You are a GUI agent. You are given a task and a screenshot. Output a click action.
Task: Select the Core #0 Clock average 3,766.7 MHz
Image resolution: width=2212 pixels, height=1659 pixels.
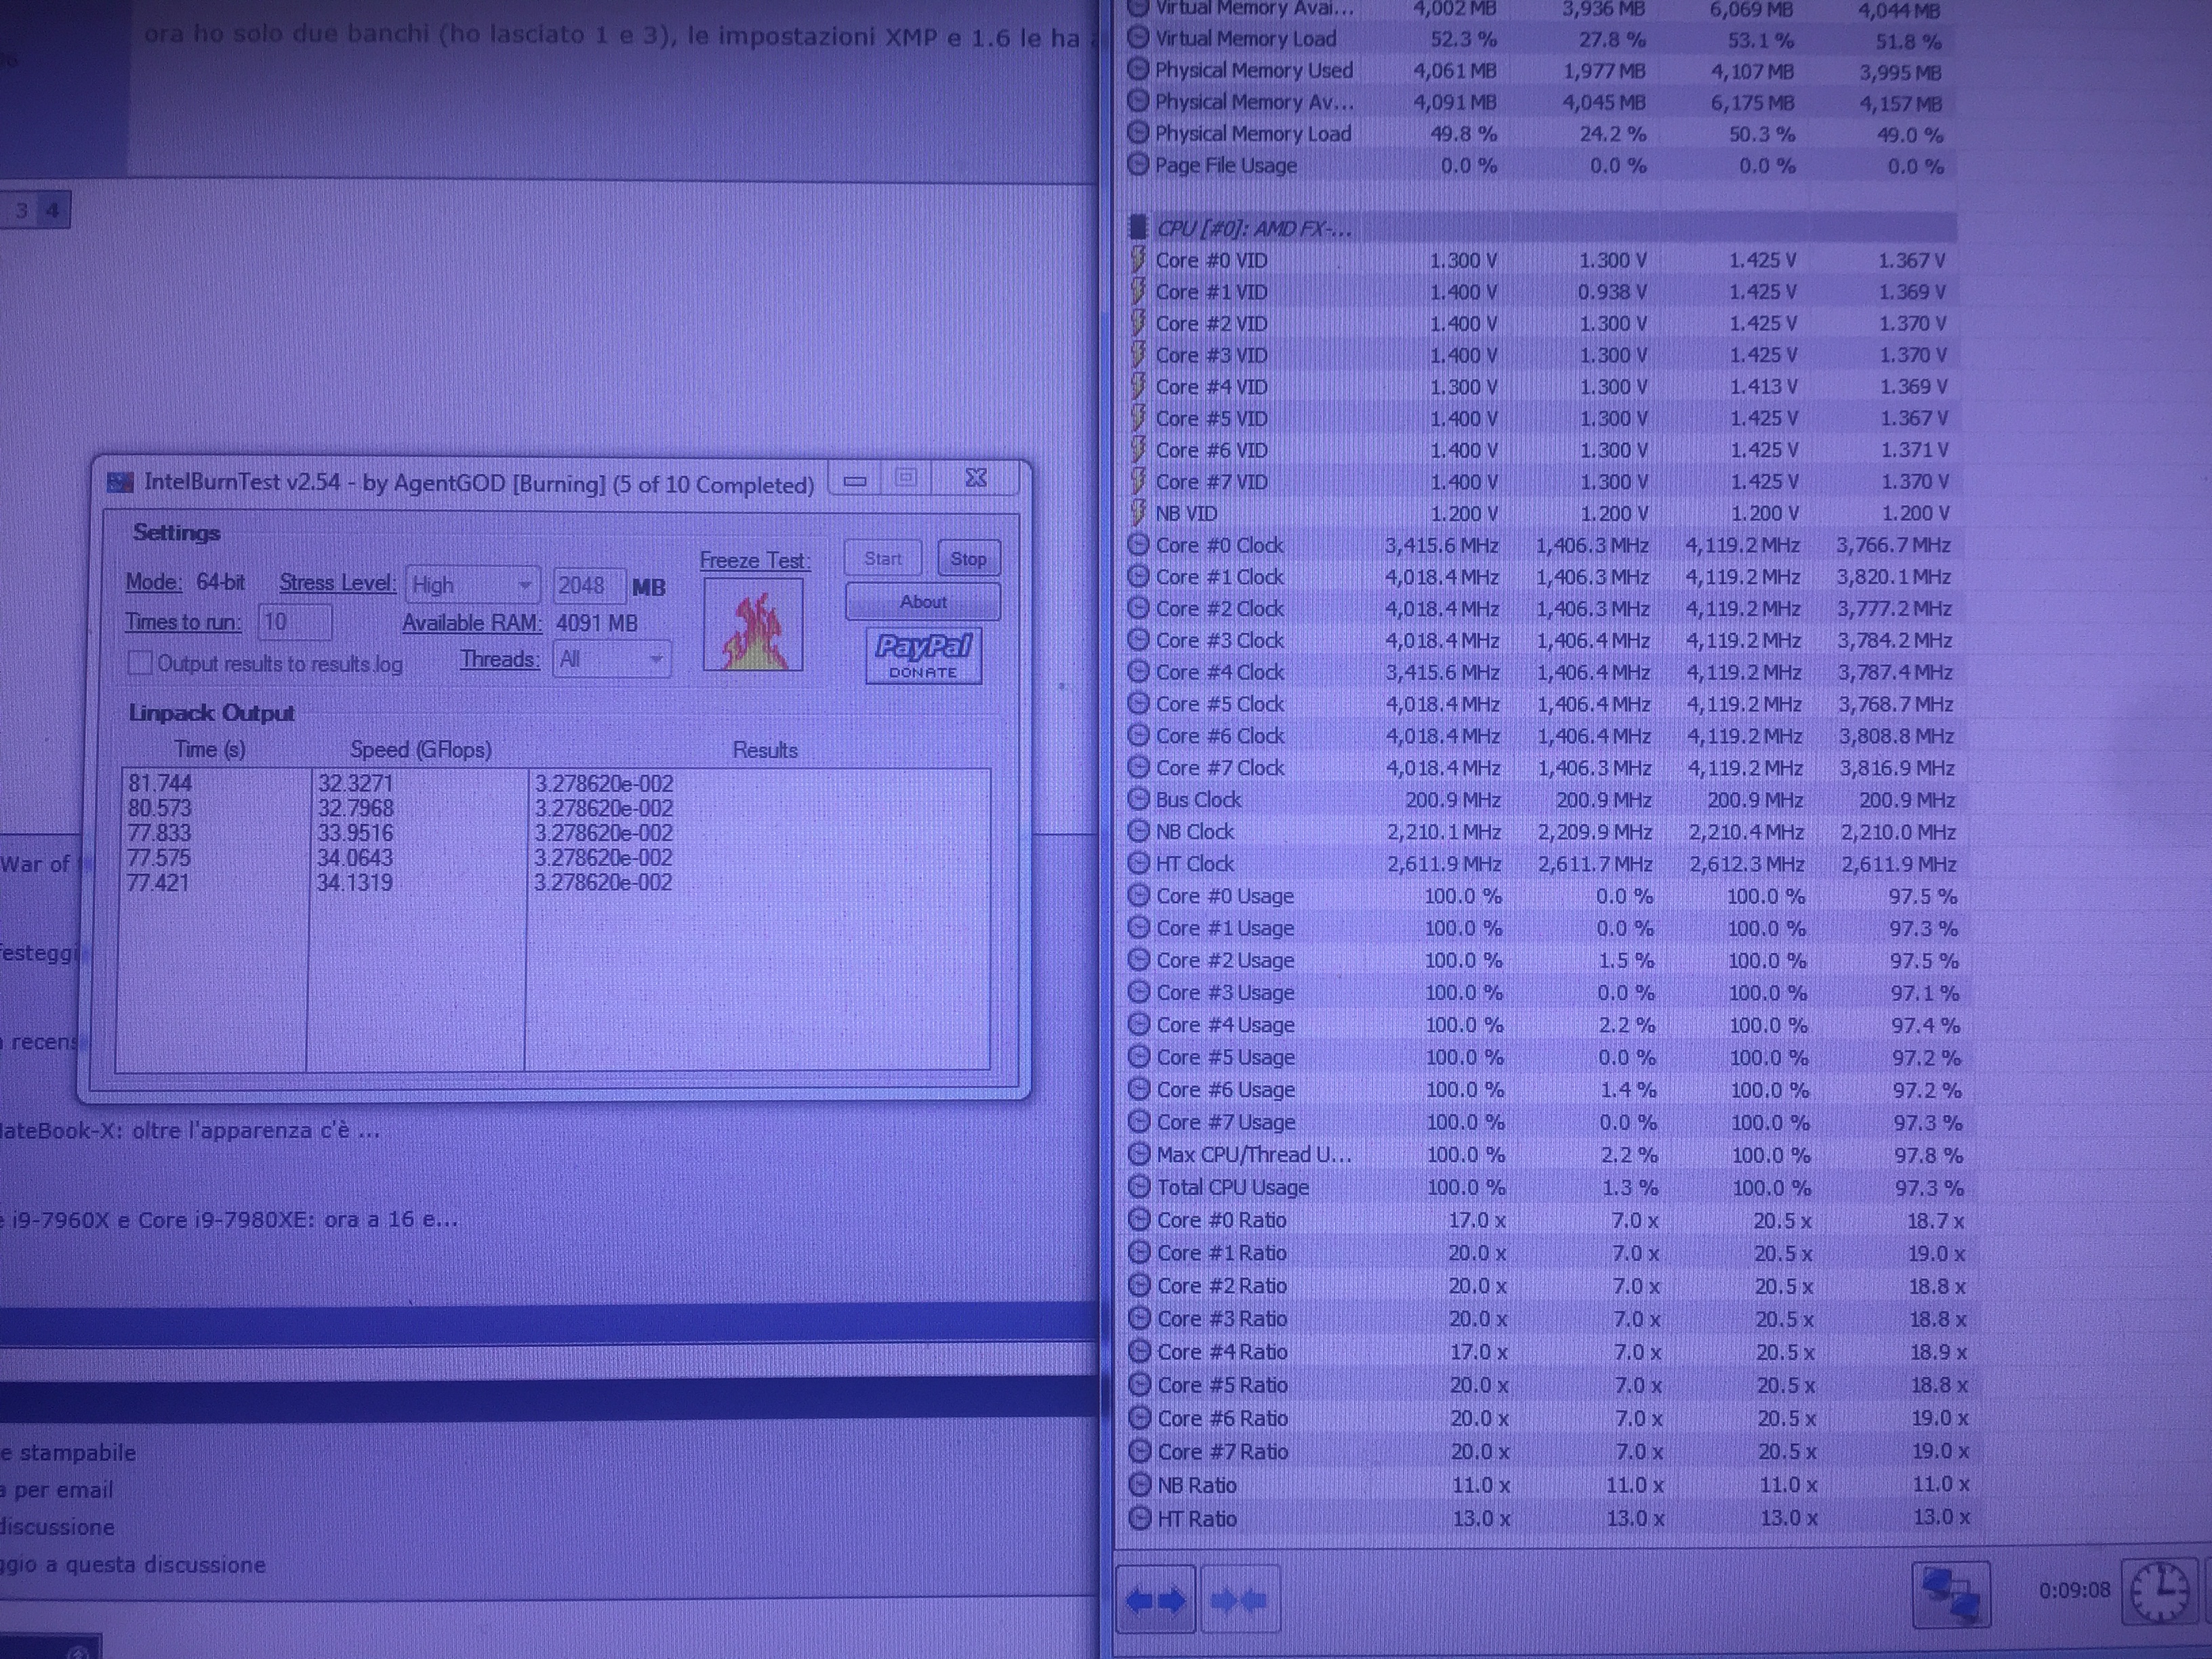click(1893, 545)
